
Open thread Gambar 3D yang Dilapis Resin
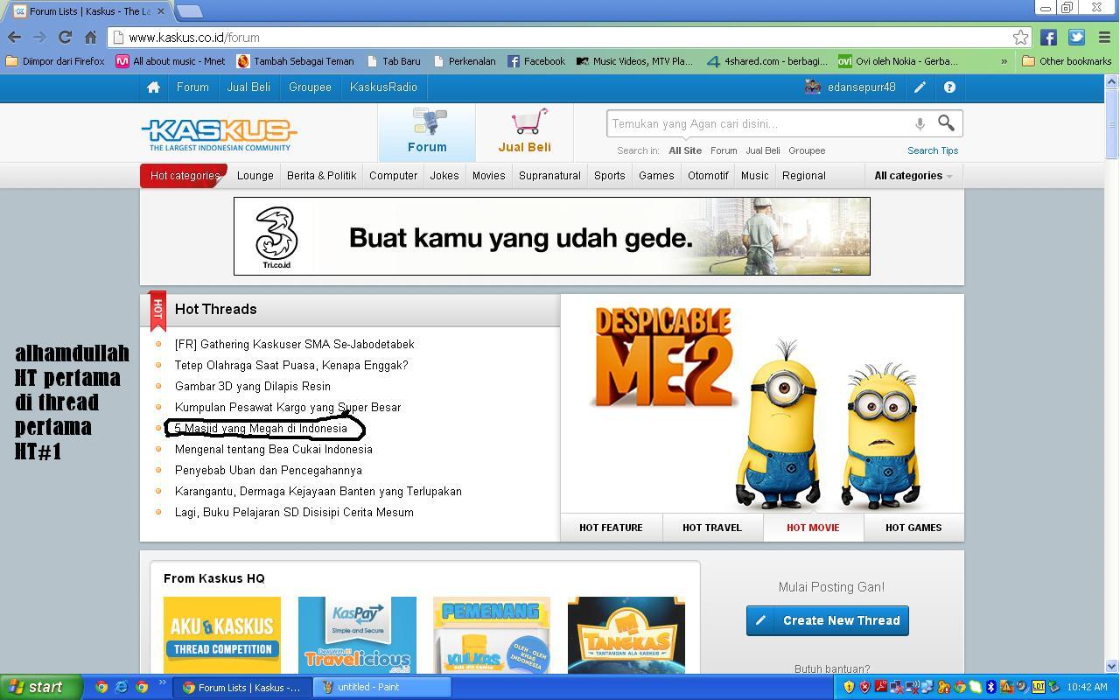tap(253, 387)
